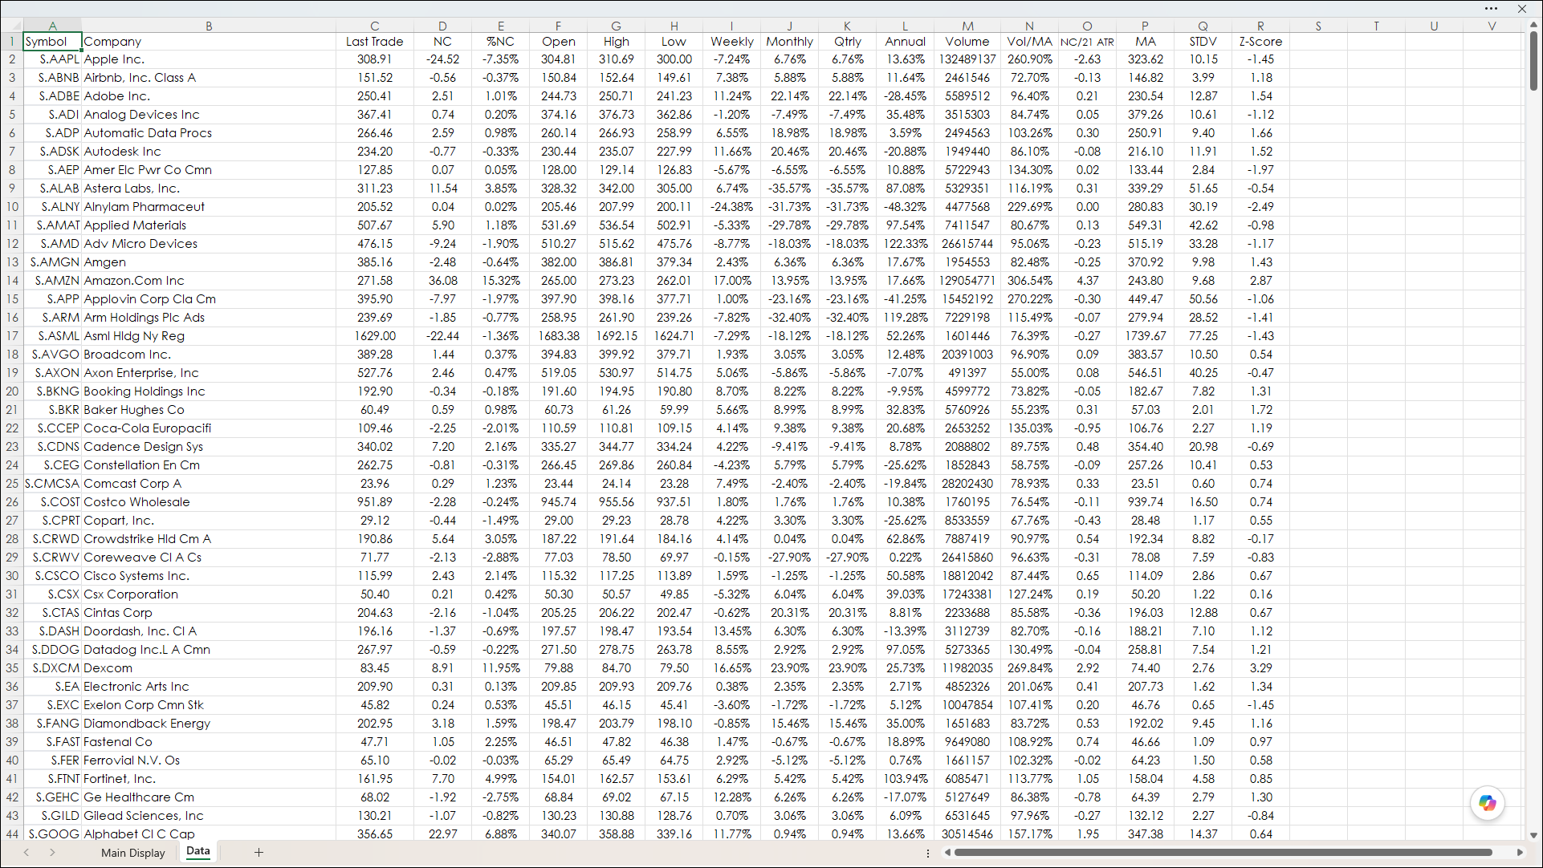Select Costco MA value 939.74
This screenshot has height=868, width=1543.
(1145, 502)
